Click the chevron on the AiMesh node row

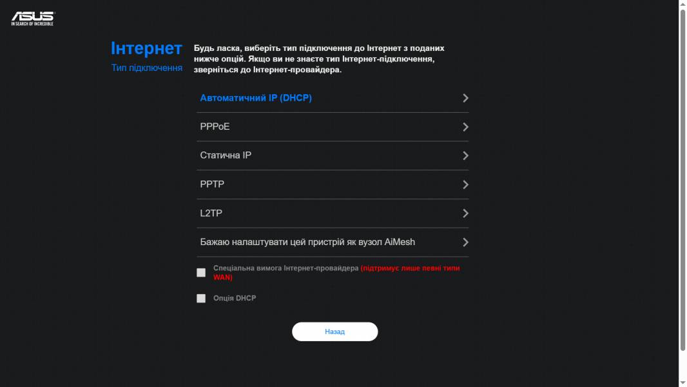click(465, 243)
